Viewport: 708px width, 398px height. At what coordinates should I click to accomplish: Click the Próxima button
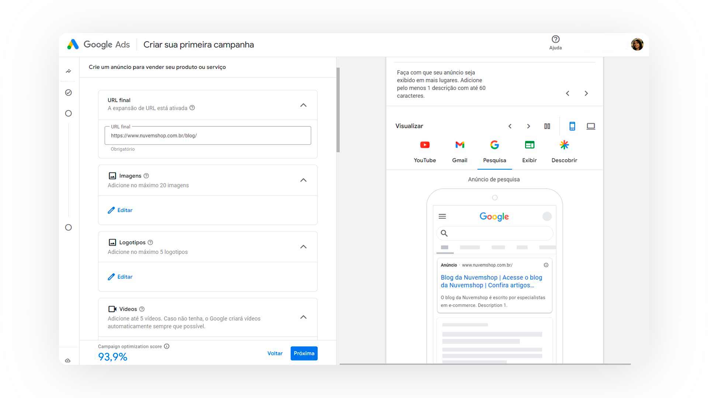(x=303, y=353)
